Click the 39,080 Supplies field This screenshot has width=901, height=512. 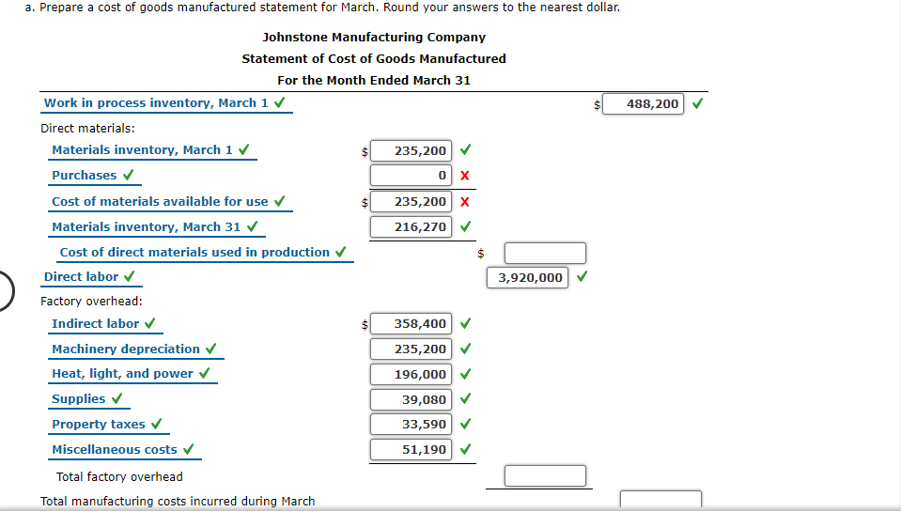tap(411, 399)
